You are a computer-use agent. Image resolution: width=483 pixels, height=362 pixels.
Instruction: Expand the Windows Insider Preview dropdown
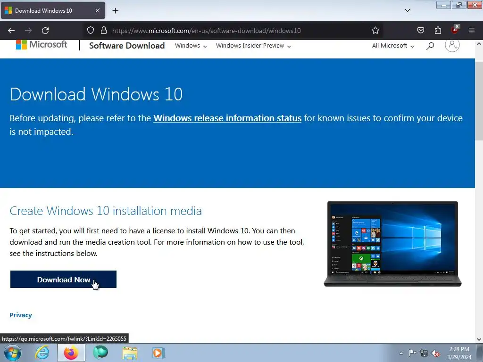tap(253, 46)
